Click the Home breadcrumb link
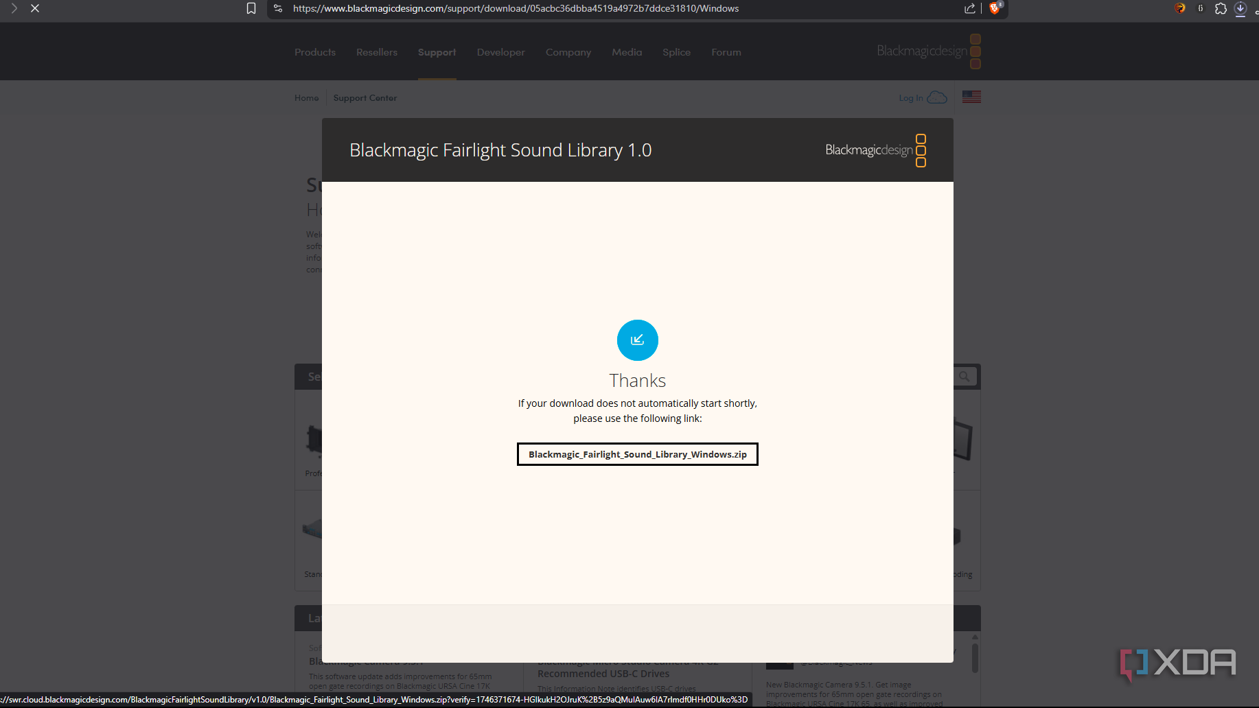1259x708 pixels. pos(306,98)
